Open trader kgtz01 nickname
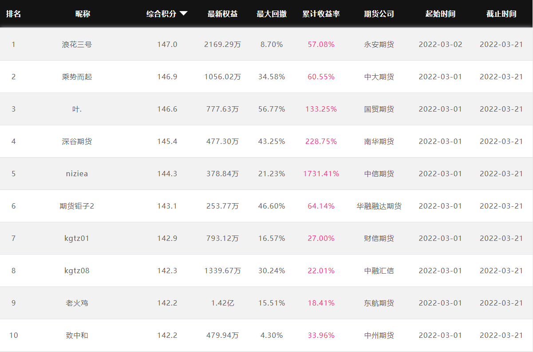533x352 pixels. 77,238
